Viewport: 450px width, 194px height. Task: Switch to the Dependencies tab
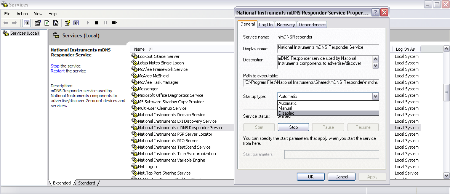click(x=312, y=25)
